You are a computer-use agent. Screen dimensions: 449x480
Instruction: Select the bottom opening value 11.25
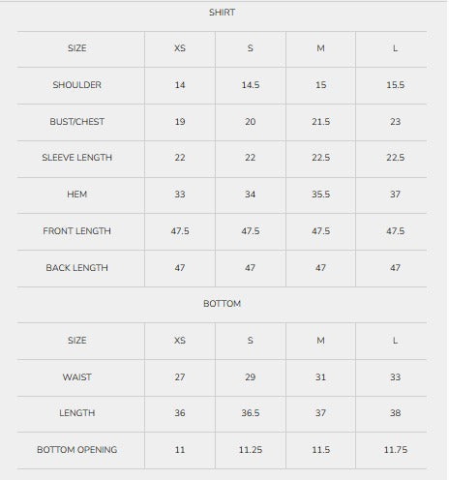pos(251,450)
